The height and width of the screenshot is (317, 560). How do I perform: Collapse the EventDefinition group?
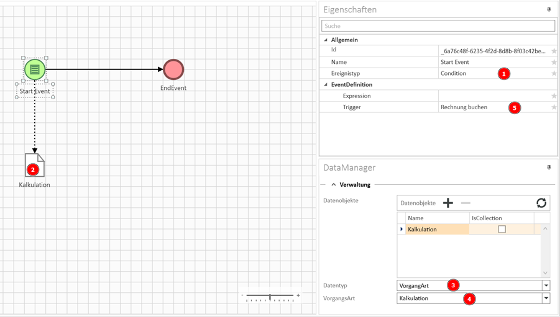coord(325,84)
